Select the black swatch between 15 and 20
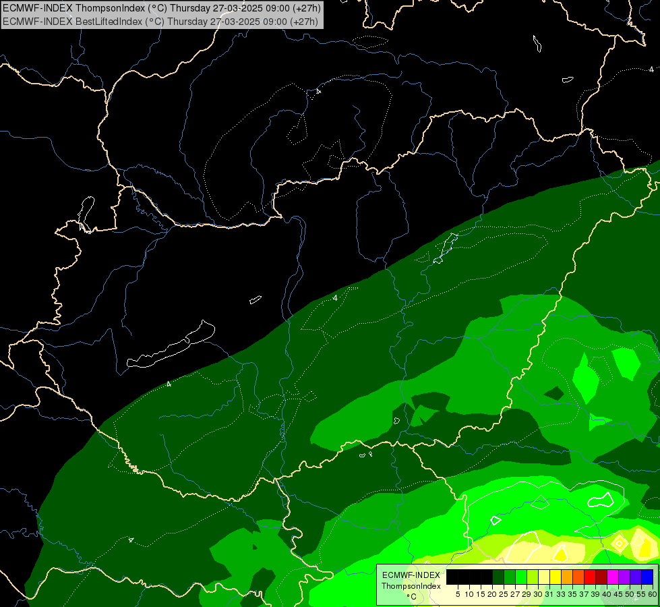Screen dimensions: 660x607 (x=487, y=577)
